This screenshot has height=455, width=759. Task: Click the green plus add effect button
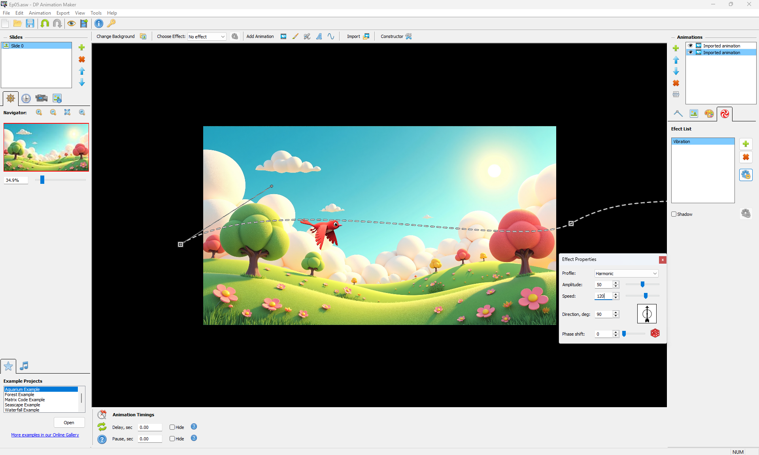point(746,144)
